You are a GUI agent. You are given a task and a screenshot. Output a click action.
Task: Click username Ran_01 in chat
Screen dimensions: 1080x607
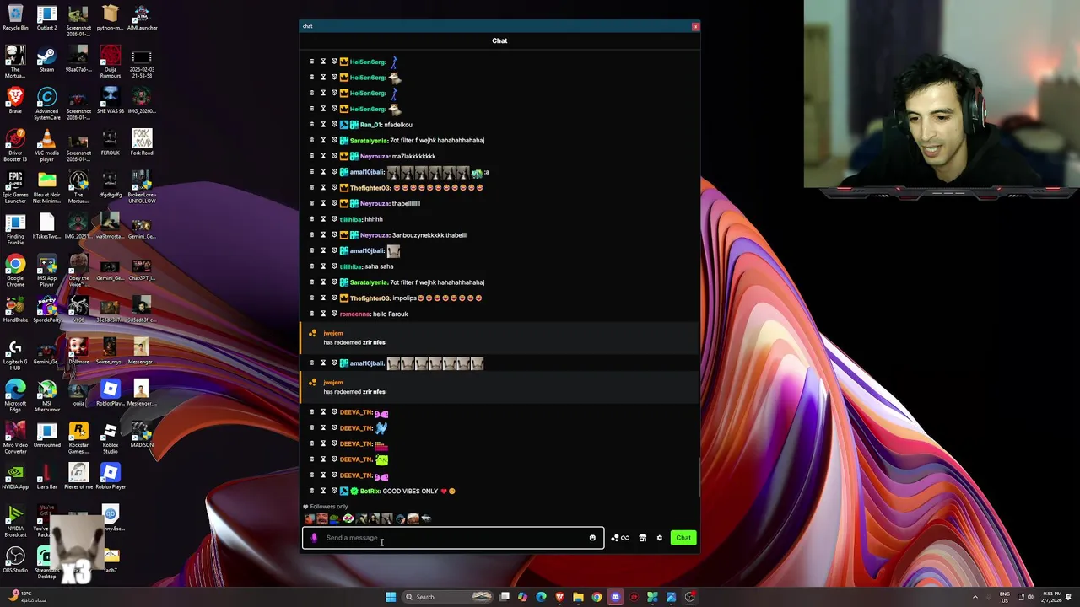click(x=370, y=125)
